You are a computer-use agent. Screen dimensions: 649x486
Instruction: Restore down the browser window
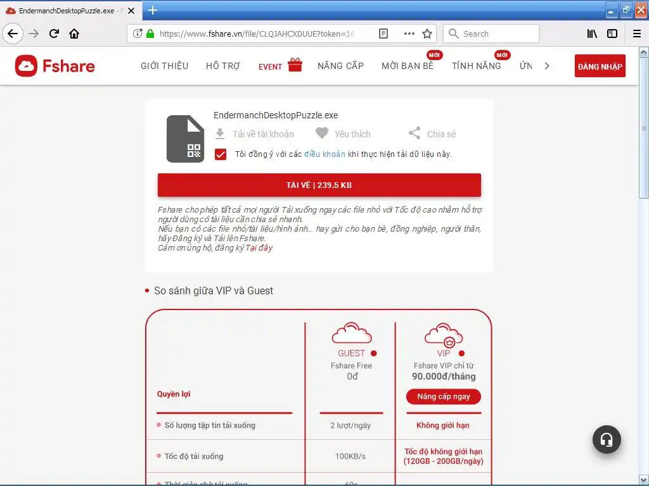pyautogui.click(x=626, y=10)
